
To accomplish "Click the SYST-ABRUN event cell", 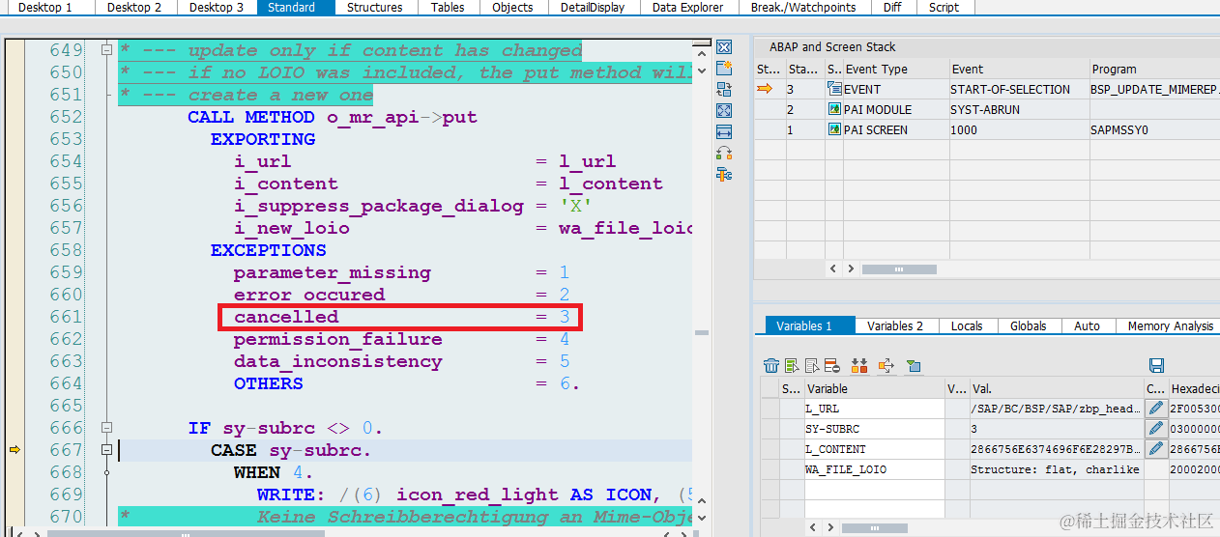I will click(x=1018, y=109).
